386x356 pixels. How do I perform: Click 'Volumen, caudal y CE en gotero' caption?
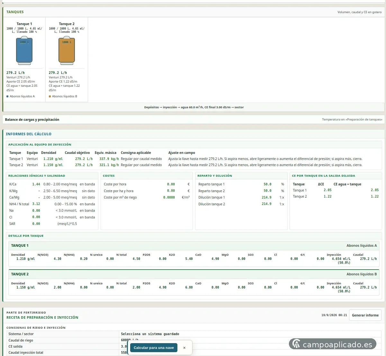pyautogui.click(x=359, y=12)
